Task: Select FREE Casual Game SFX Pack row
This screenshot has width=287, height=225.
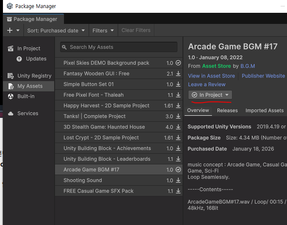Action: (119, 191)
